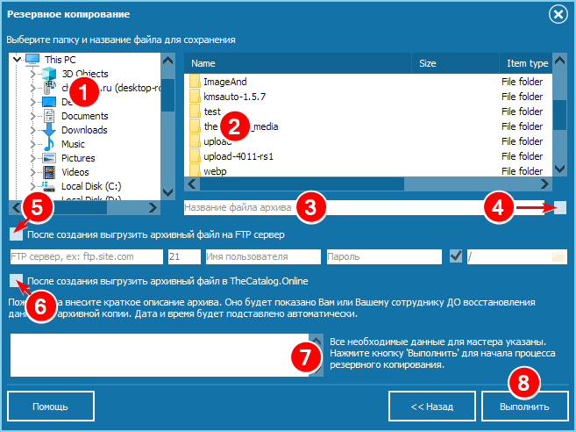Click the upload-4011-rs1 folder icon
This screenshot has height=432, width=576.
(195, 156)
